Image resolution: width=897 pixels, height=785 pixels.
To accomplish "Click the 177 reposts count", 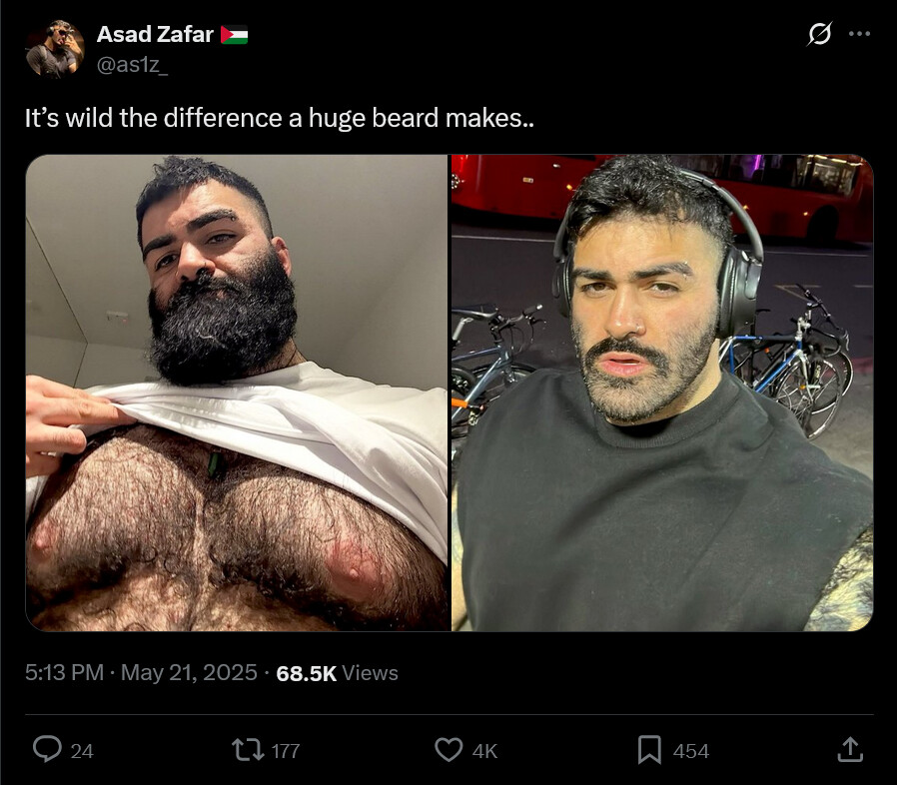I will pos(286,751).
